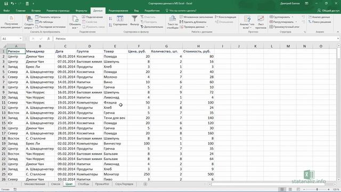Sort descending with Z-A icon
341x192 pixels.
pos(110,25)
